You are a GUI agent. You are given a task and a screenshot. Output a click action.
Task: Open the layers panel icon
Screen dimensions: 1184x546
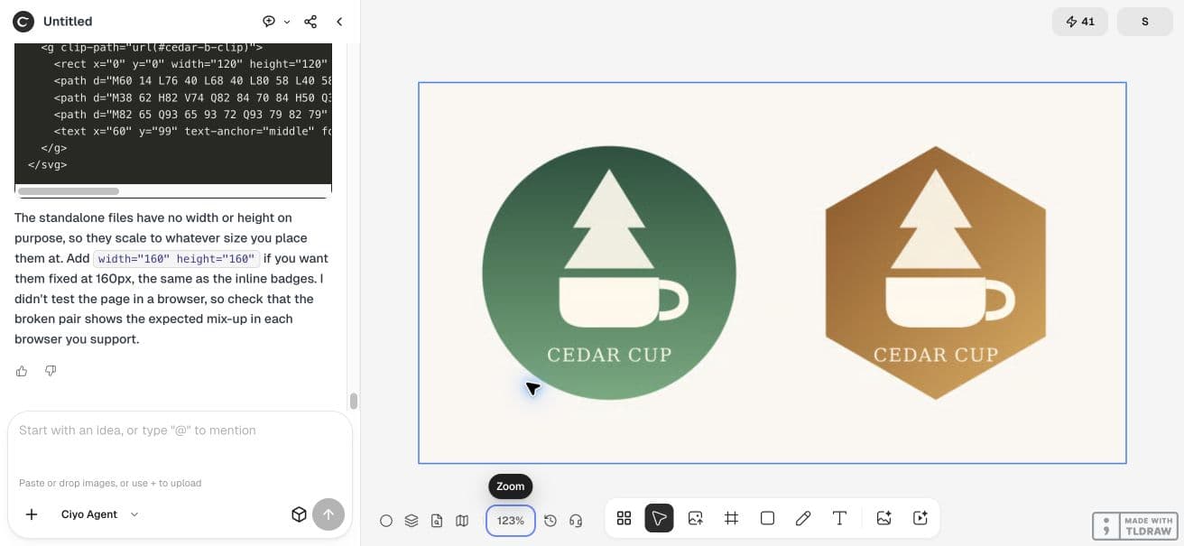[x=412, y=521]
